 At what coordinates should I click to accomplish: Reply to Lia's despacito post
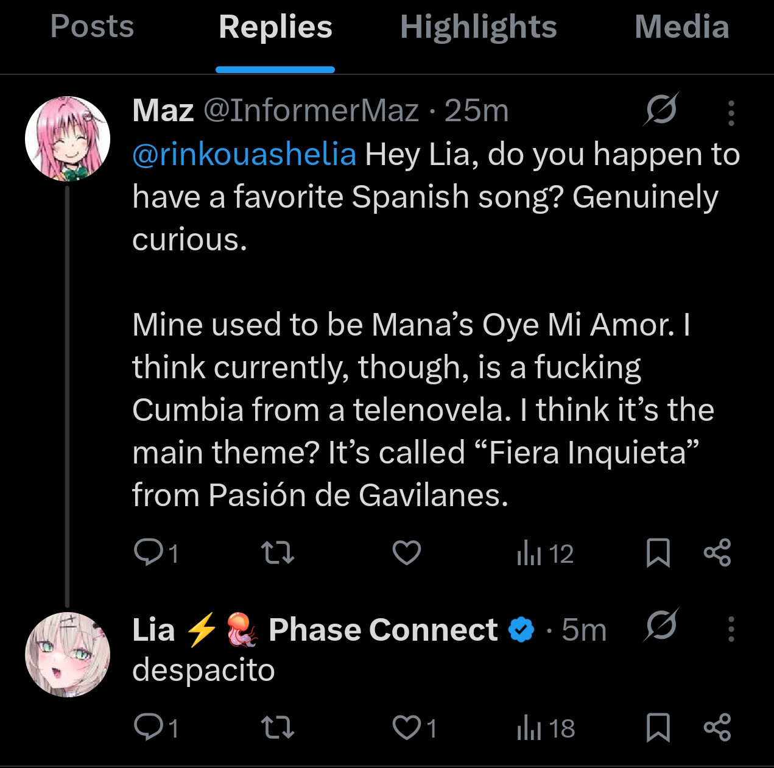click(x=147, y=727)
